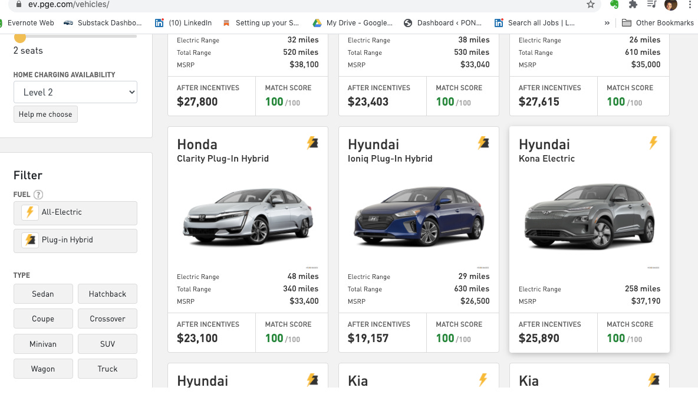Click the Hyundai Kona Electric lightning bolt icon
The height and width of the screenshot is (394, 698).
point(653,143)
